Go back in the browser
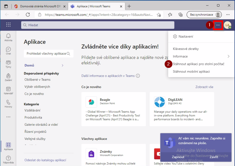Image resolution: width=235 pixels, height=166 pixels. click(x=7, y=15)
